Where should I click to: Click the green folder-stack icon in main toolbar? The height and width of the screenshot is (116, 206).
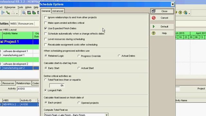click(x=34, y=13)
